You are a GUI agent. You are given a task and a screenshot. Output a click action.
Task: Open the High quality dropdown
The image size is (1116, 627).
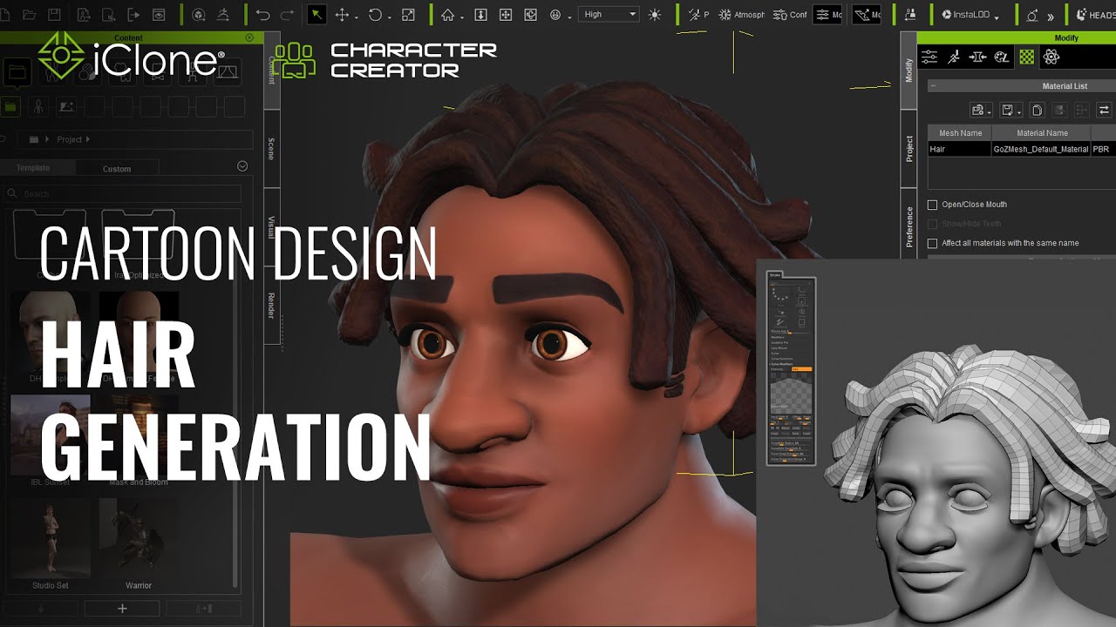pyautogui.click(x=610, y=14)
